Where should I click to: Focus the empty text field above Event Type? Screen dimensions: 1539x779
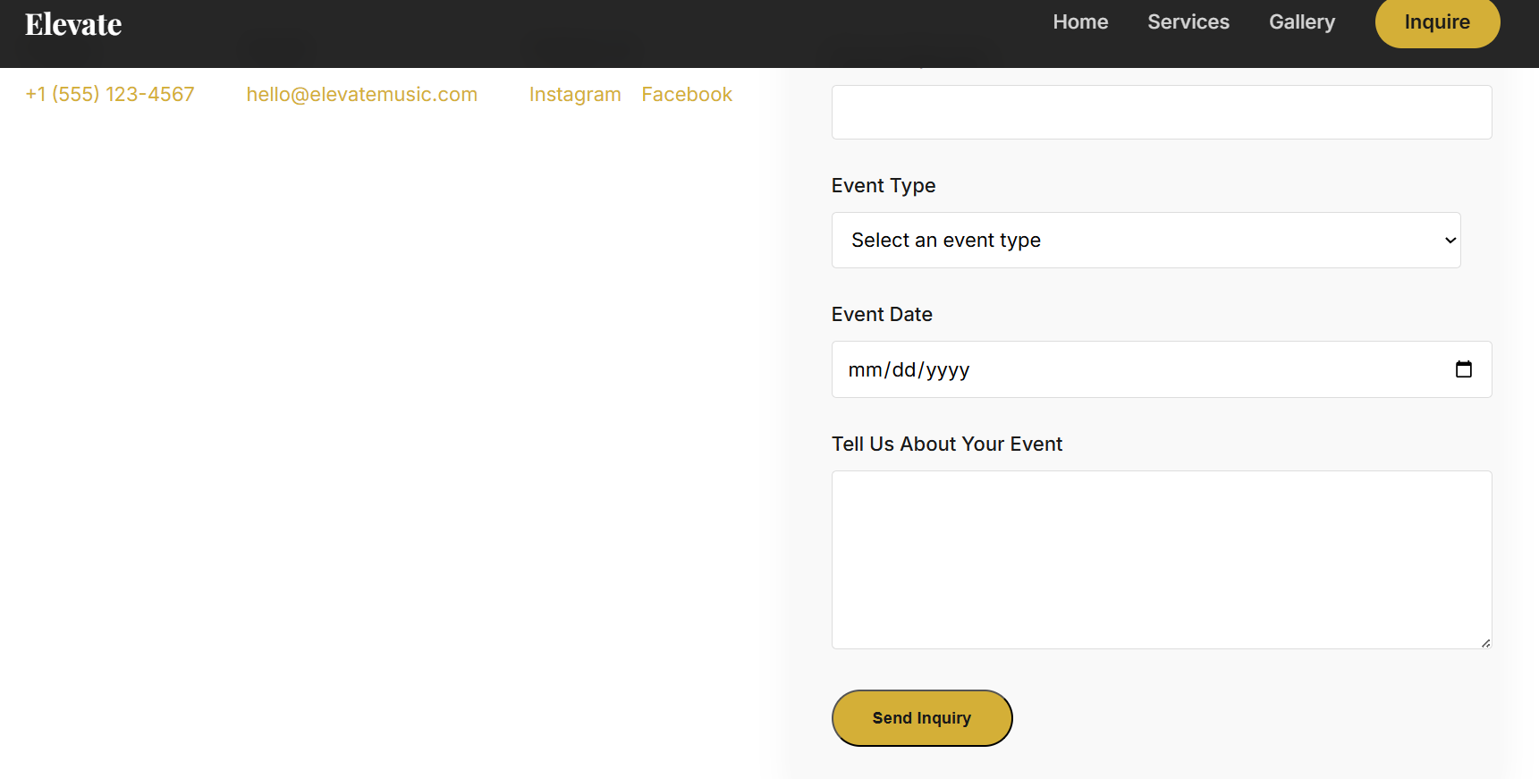[1161, 113]
